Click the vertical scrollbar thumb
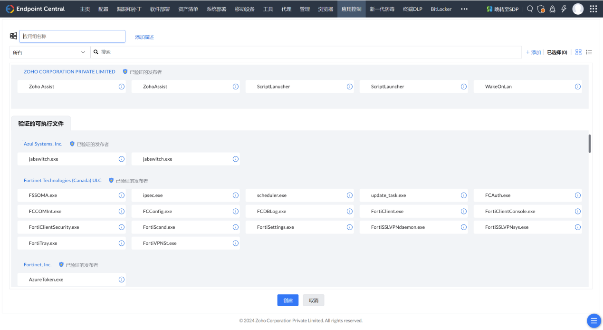This screenshot has height=330, width=603. coord(590,144)
